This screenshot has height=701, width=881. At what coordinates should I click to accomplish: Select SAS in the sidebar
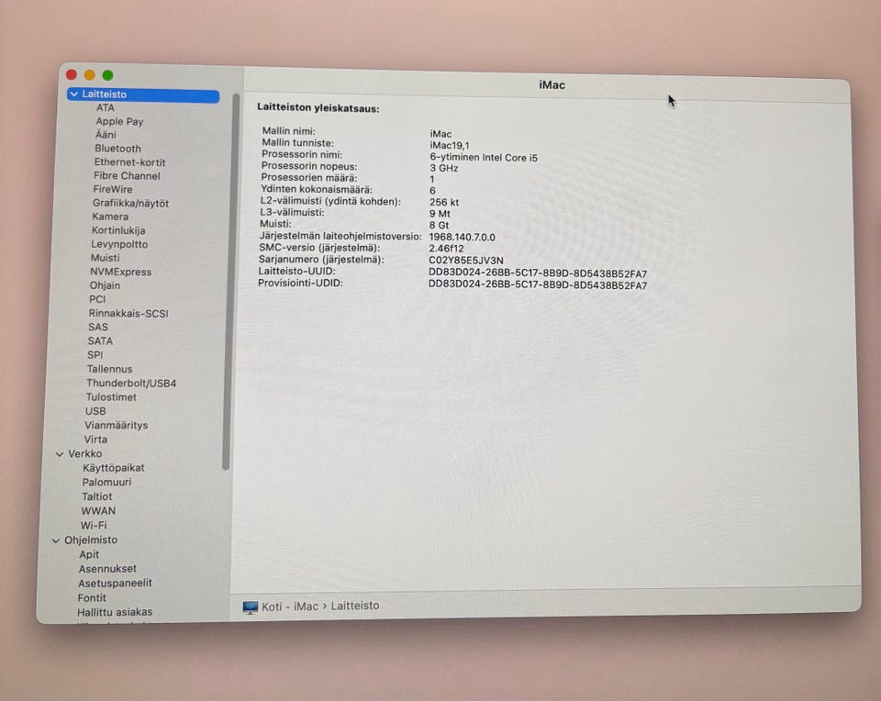98,327
